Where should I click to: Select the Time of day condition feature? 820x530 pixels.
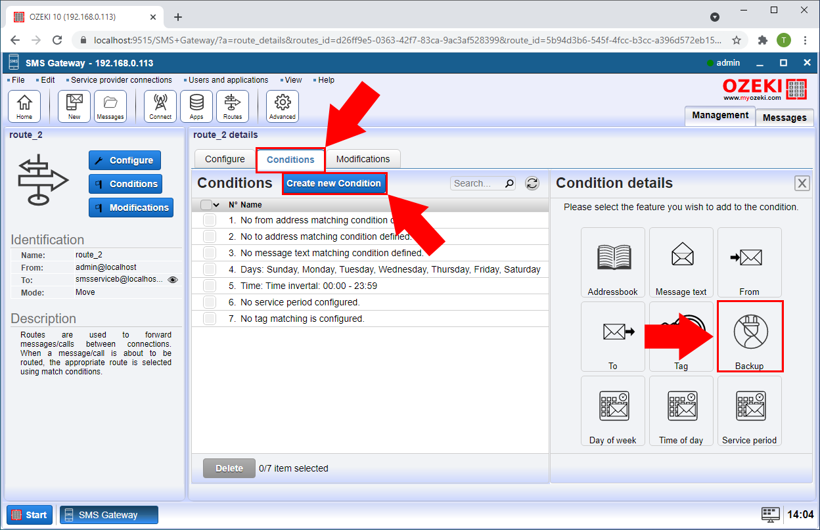point(681,411)
